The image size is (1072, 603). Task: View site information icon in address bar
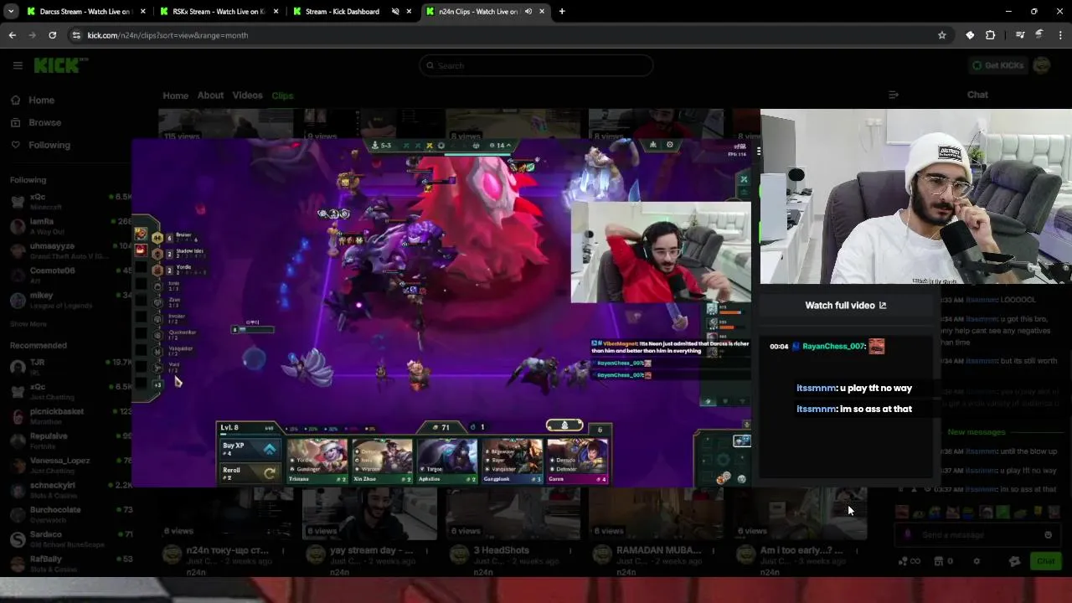(76, 35)
